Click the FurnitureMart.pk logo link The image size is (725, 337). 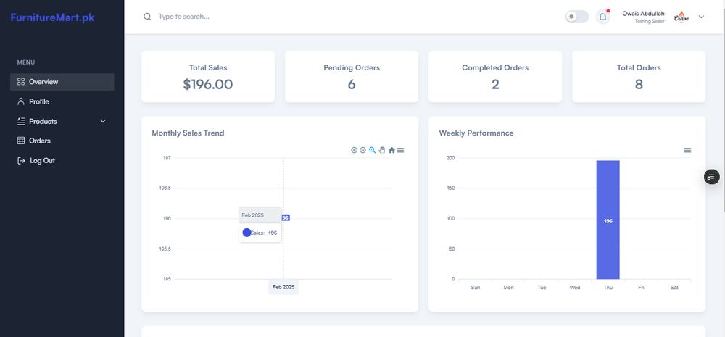tap(52, 17)
